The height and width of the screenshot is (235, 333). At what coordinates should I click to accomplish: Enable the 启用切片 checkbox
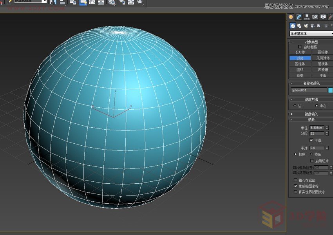[x=312, y=161]
